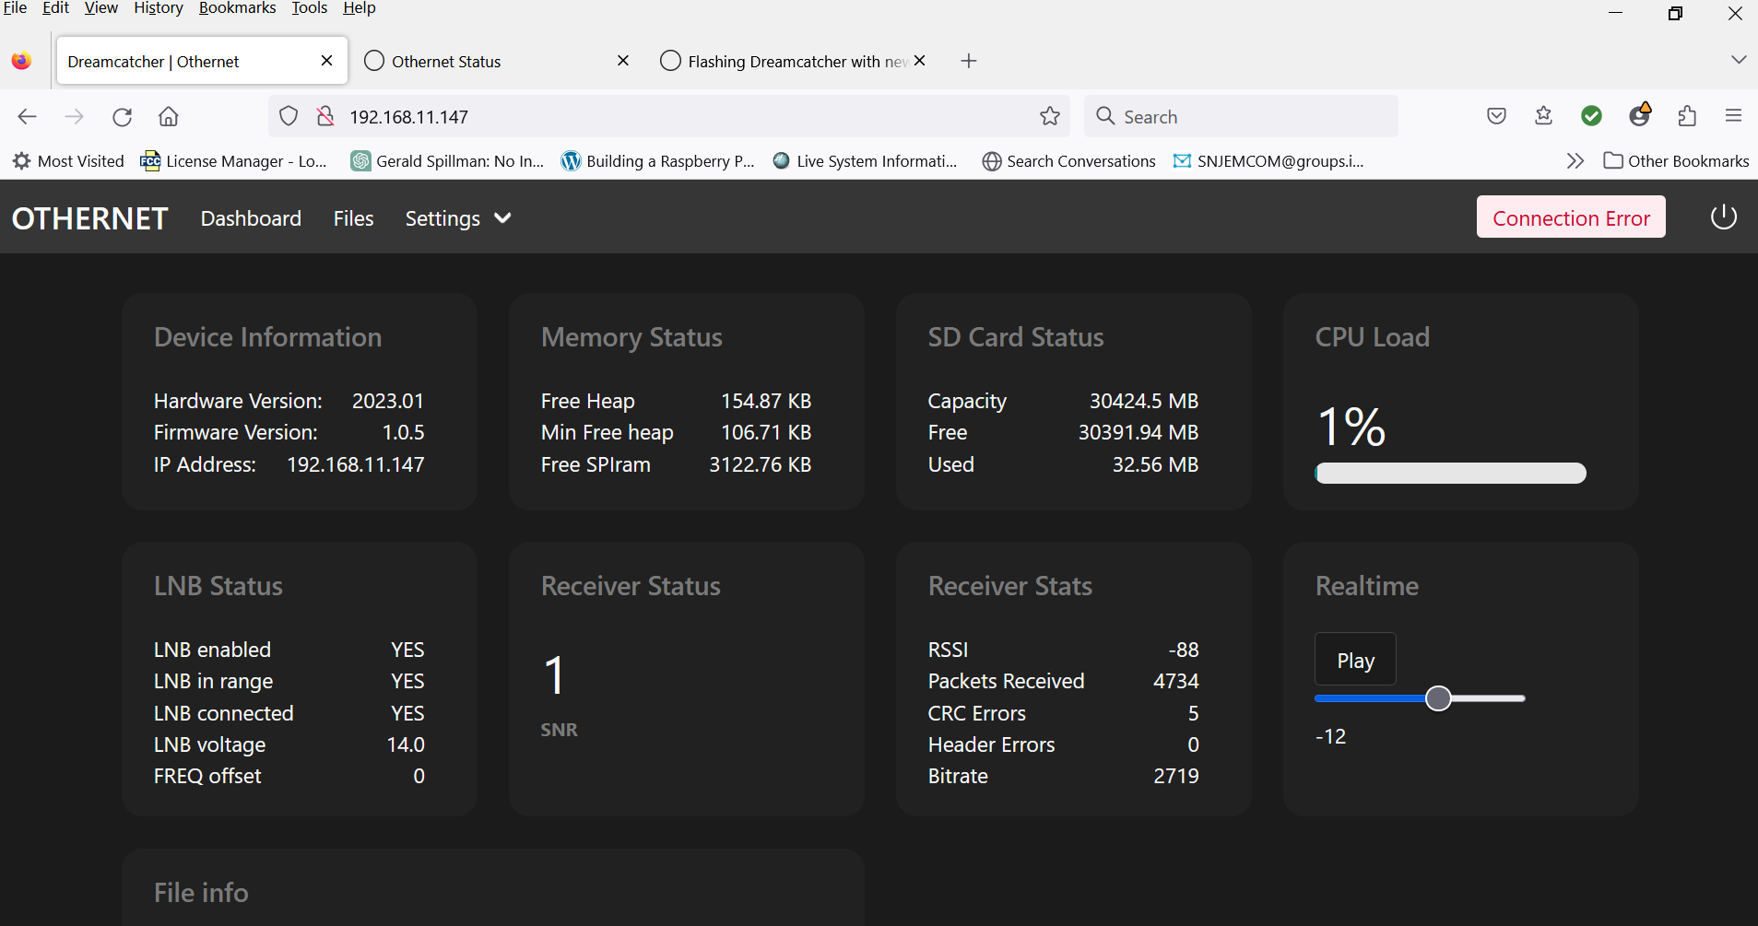The image size is (1758, 926).
Task: Open a new tab with plus button
Action: coord(968,61)
